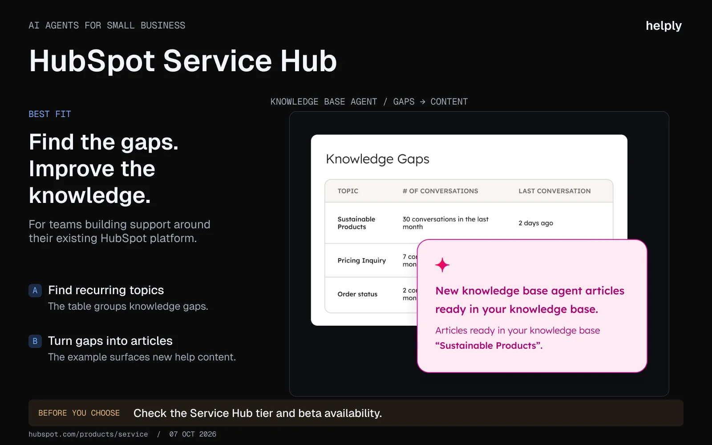
Task: Select the Pricing Inquiry topic
Action: click(x=362, y=260)
